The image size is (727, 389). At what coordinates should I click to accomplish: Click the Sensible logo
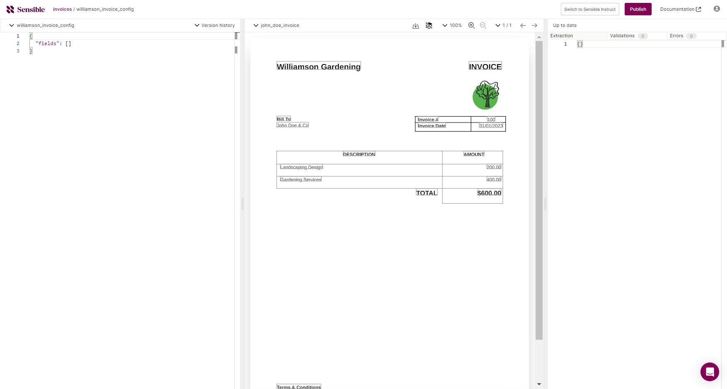[x=26, y=9]
